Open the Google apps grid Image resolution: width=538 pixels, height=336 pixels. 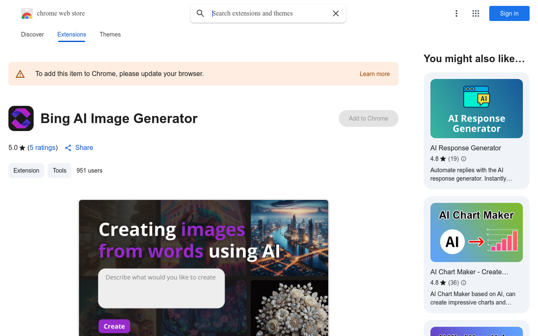(x=476, y=13)
